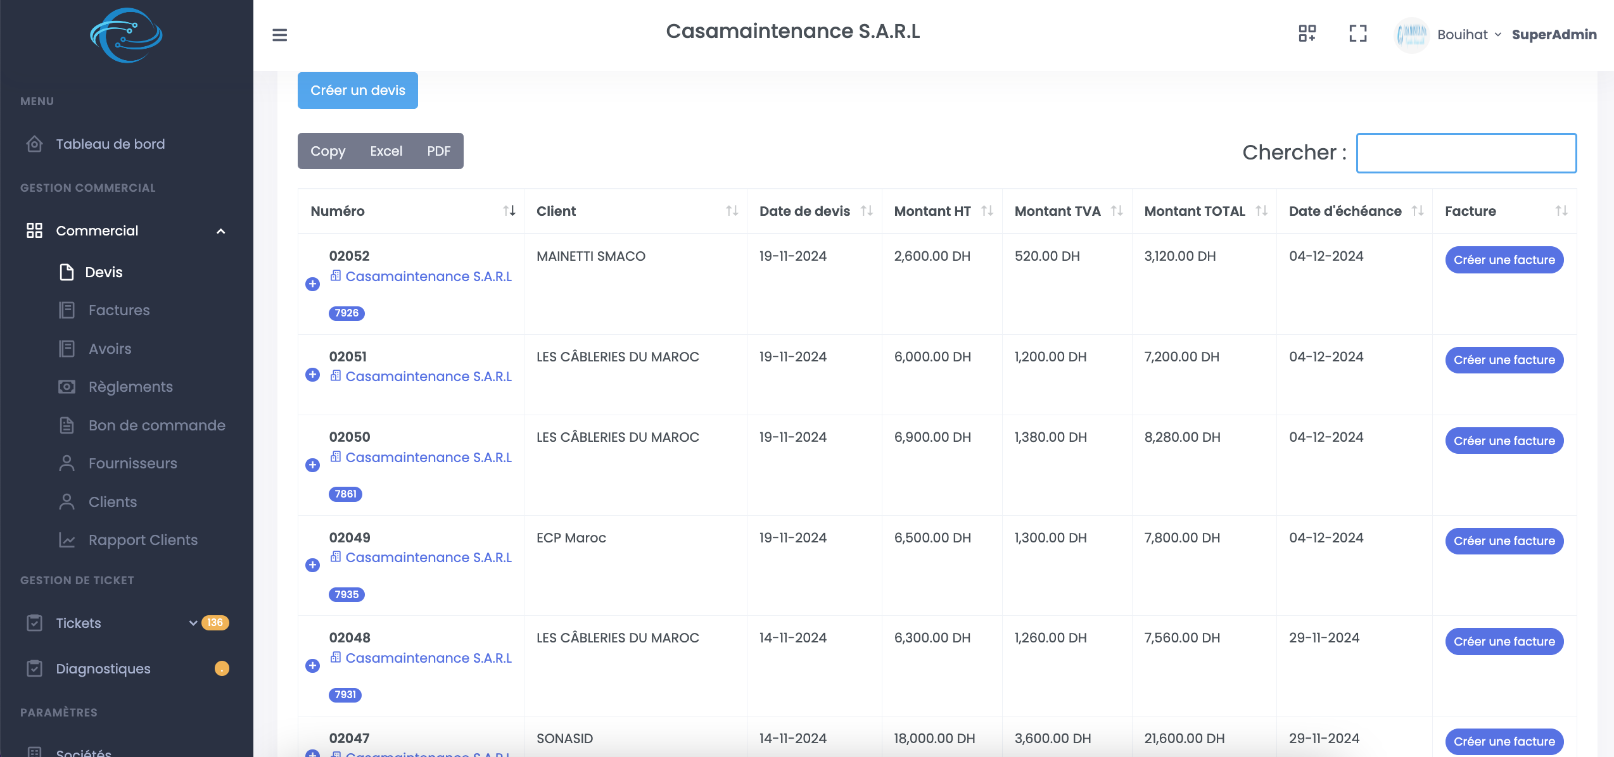Toggle the hamburger sidebar menu icon
Viewport: 1614px width, 757px height.
pyautogui.click(x=279, y=35)
